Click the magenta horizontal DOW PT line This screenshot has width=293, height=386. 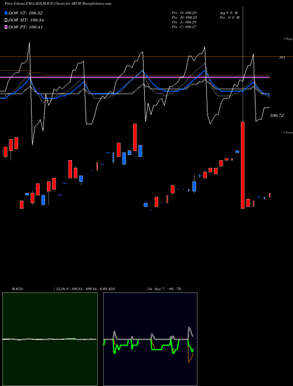pyautogui.click(x=135, y=77)
